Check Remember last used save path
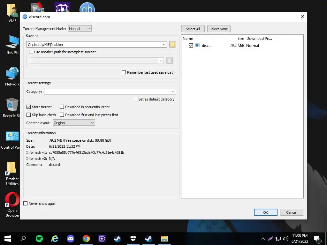This screenshot has height=245, width=327. click(x=124, y=72)
